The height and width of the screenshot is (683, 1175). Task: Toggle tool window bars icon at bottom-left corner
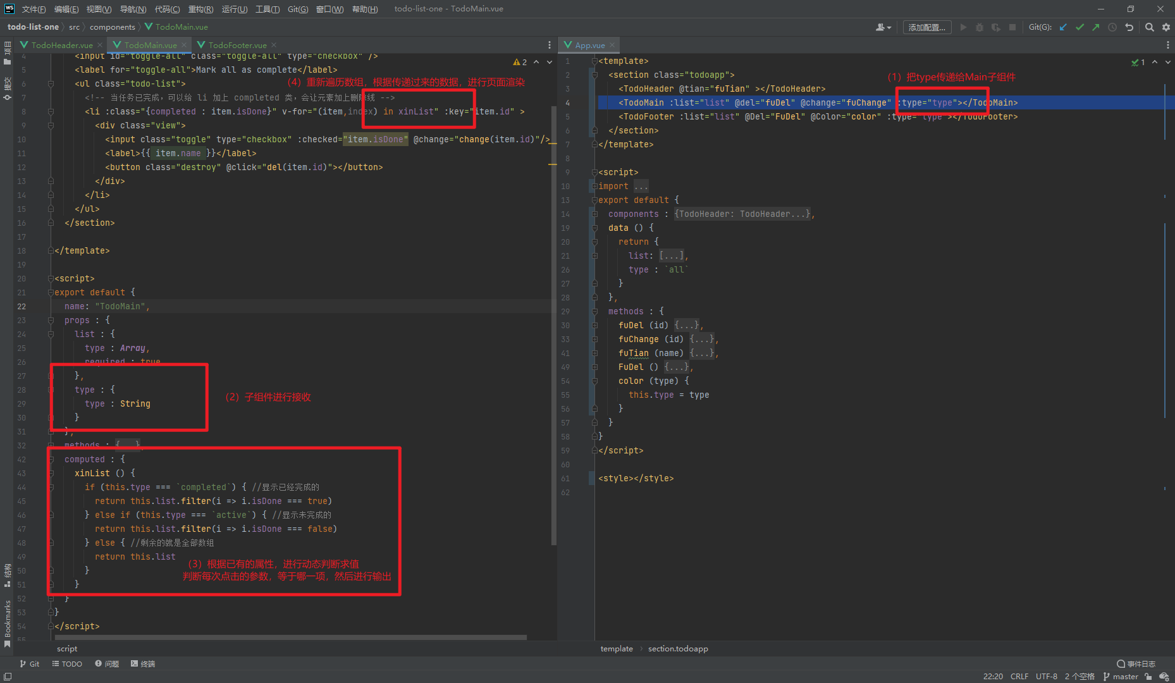8,677
